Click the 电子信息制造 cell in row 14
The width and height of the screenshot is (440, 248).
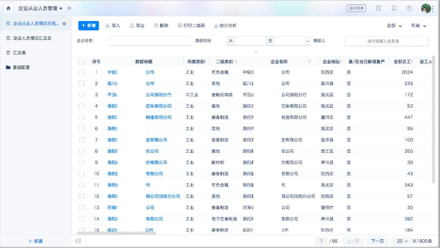[224, 219]
